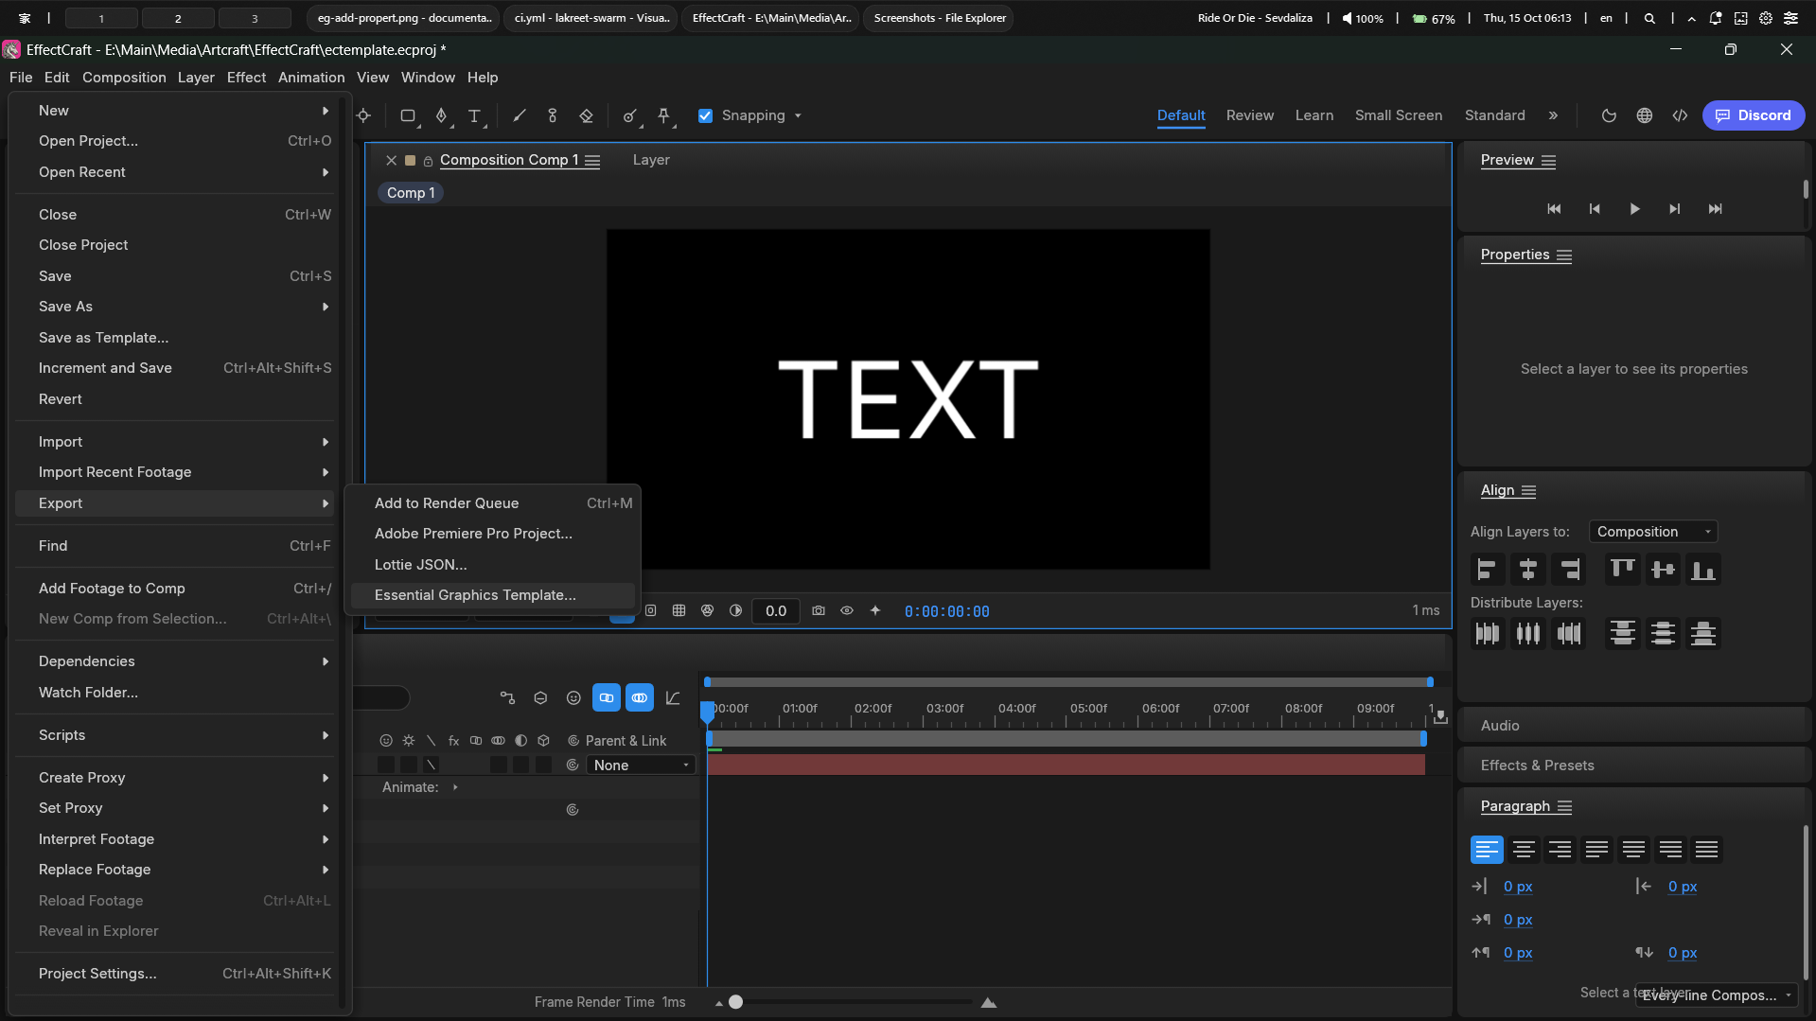Toggle the three-circle motion blur button
1816x1021 pixels.
[640, 698]
